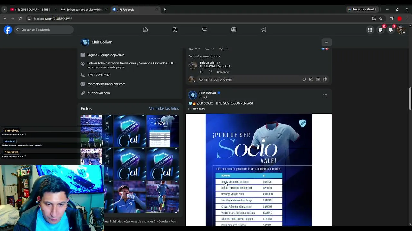Attach a photo to the comment

click(311, 79)
